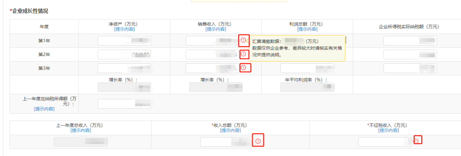Open 提示内容 link under 上一年度总收入(万元)
Image resolution: width=461 pixels, height=156 pixels.
tap(81, 130)
